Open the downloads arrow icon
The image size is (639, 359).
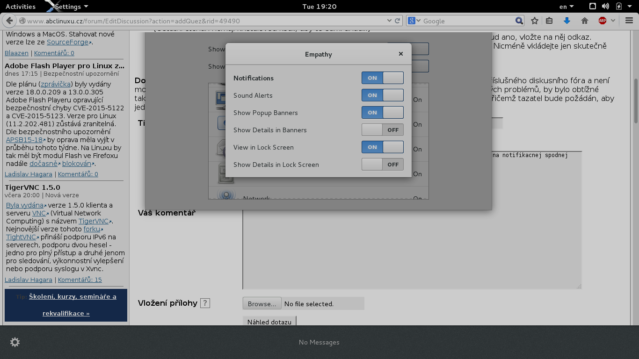click(566, 21)
